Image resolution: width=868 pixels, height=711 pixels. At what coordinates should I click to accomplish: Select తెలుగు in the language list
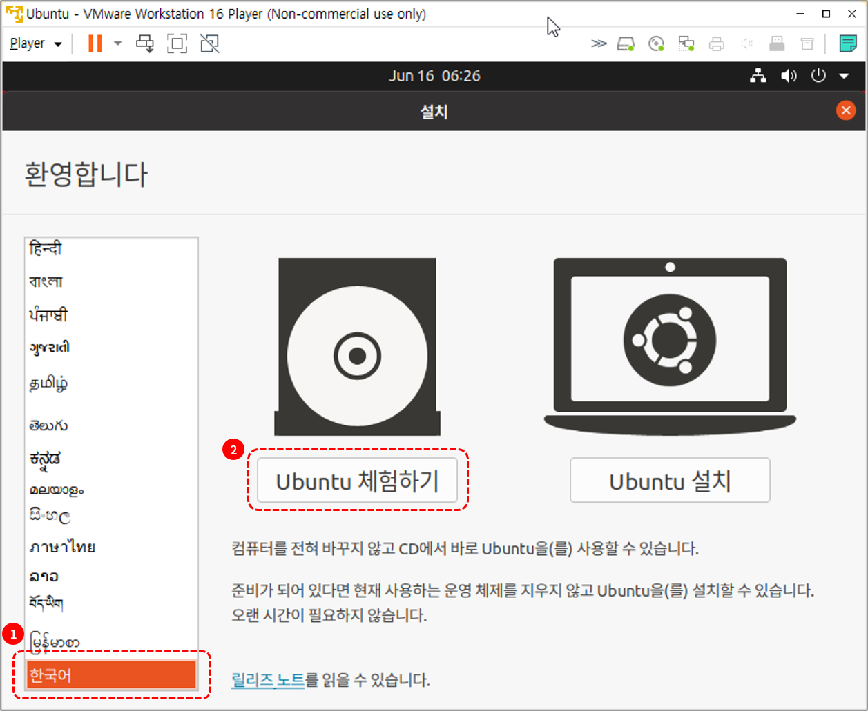(112, 425)
